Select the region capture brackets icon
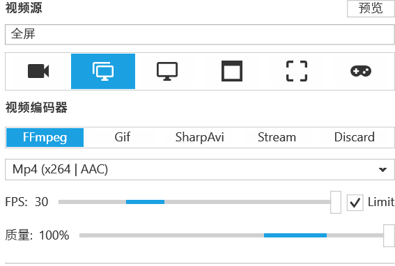This screenshot has height=266, width=395. (x=297, y=71)
